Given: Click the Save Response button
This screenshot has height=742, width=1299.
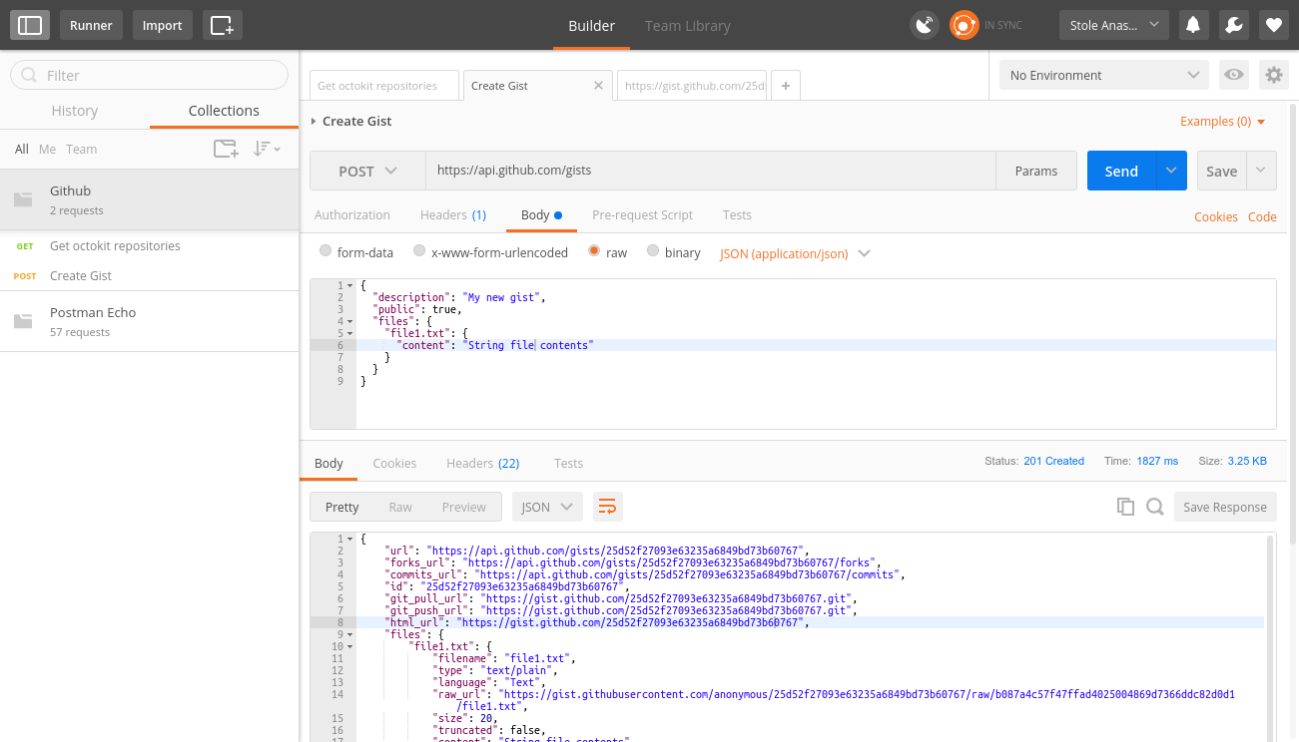Looking at the screenshot, I should (x=1225, y=507).
